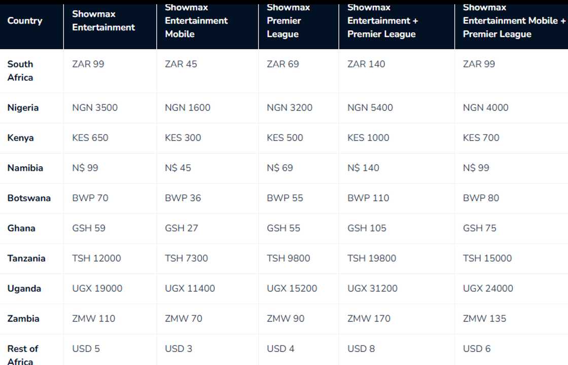This screenshot has width=568, height=365.
Task: Select the Nigeria row label
Action: coord(23,107)
